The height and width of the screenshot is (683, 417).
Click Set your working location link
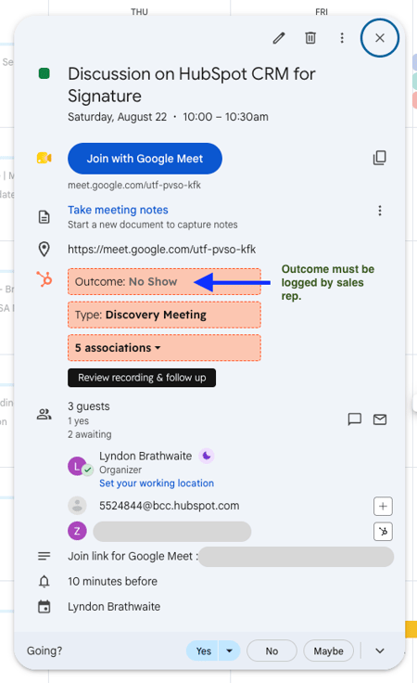click(157, 483)
